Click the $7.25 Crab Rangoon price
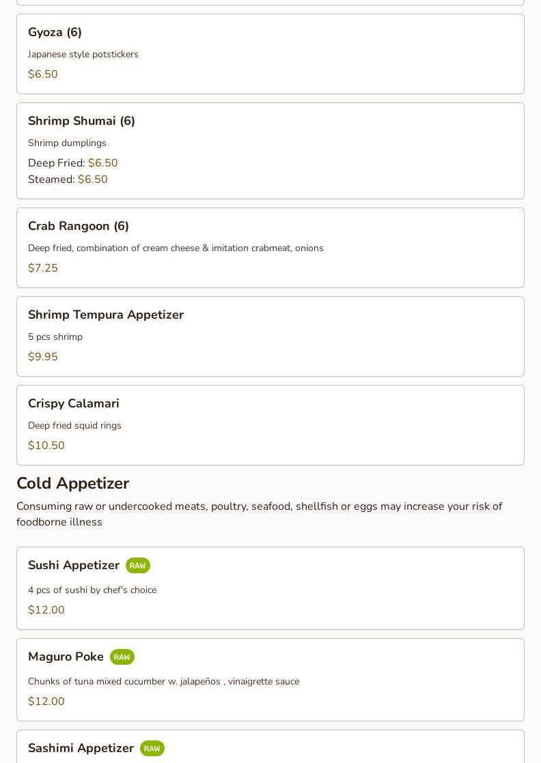Screen dimensions: 541x763 (x=43, y=268)
